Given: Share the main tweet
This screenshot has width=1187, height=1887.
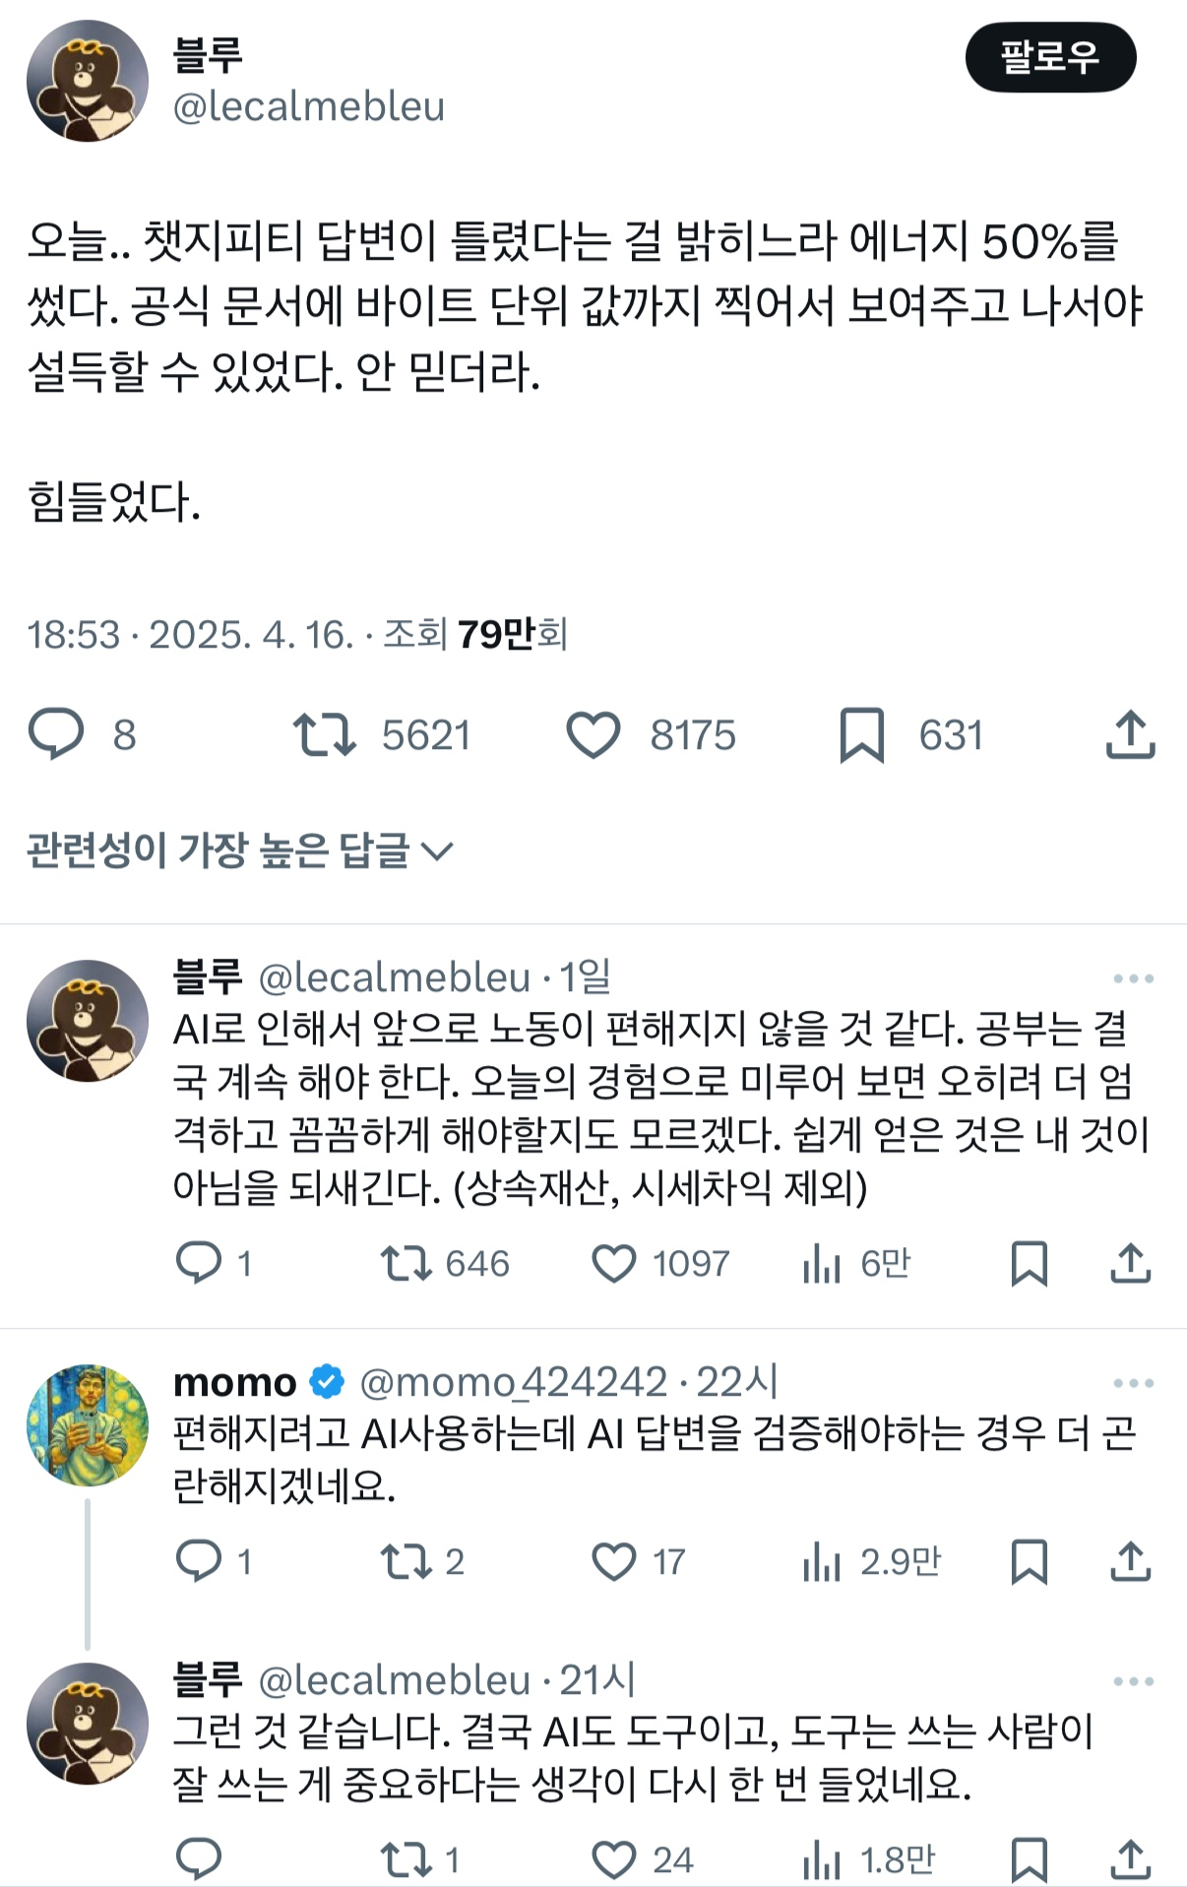Looking at the screenshot, I should (1128, 733).
